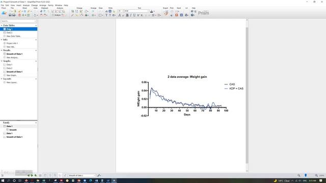Image resolution: width=326 pixels, height=183 pixels.
Task: Apply subscript text formatting
Action: pos(142,15)
